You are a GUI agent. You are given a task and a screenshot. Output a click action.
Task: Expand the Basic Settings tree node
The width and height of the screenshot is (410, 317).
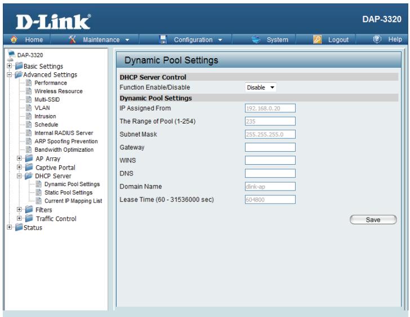click(x=10, y=66)
